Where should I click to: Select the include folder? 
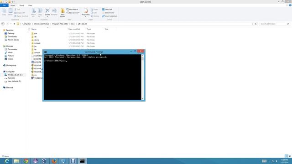coord(37,43)
